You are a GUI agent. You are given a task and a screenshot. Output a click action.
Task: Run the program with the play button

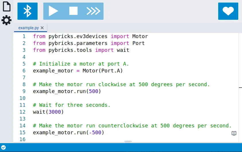pos(53,11)
